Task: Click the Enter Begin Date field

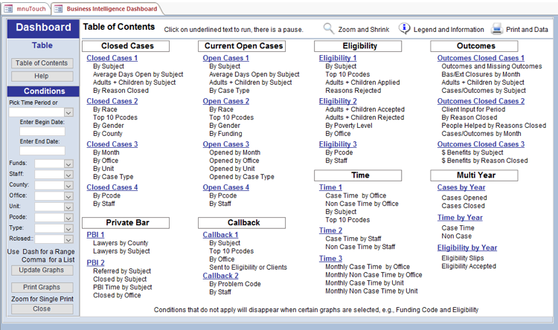Action: (x=42, y=132)
